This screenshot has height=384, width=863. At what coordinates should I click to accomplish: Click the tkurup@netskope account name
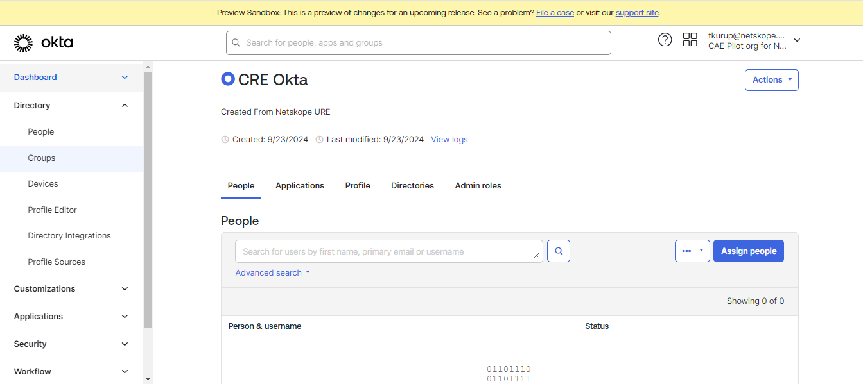point(747,36)
